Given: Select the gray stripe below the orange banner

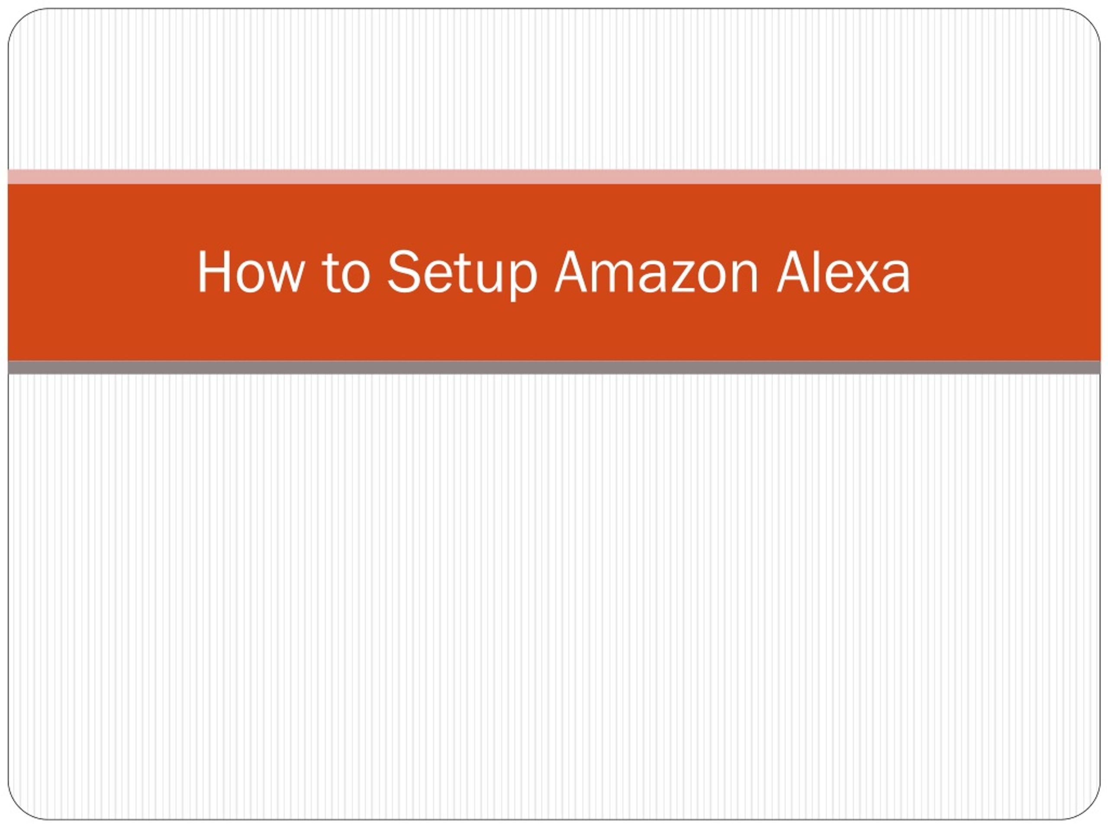Looking at the screenshot, I should click(554, 367).
